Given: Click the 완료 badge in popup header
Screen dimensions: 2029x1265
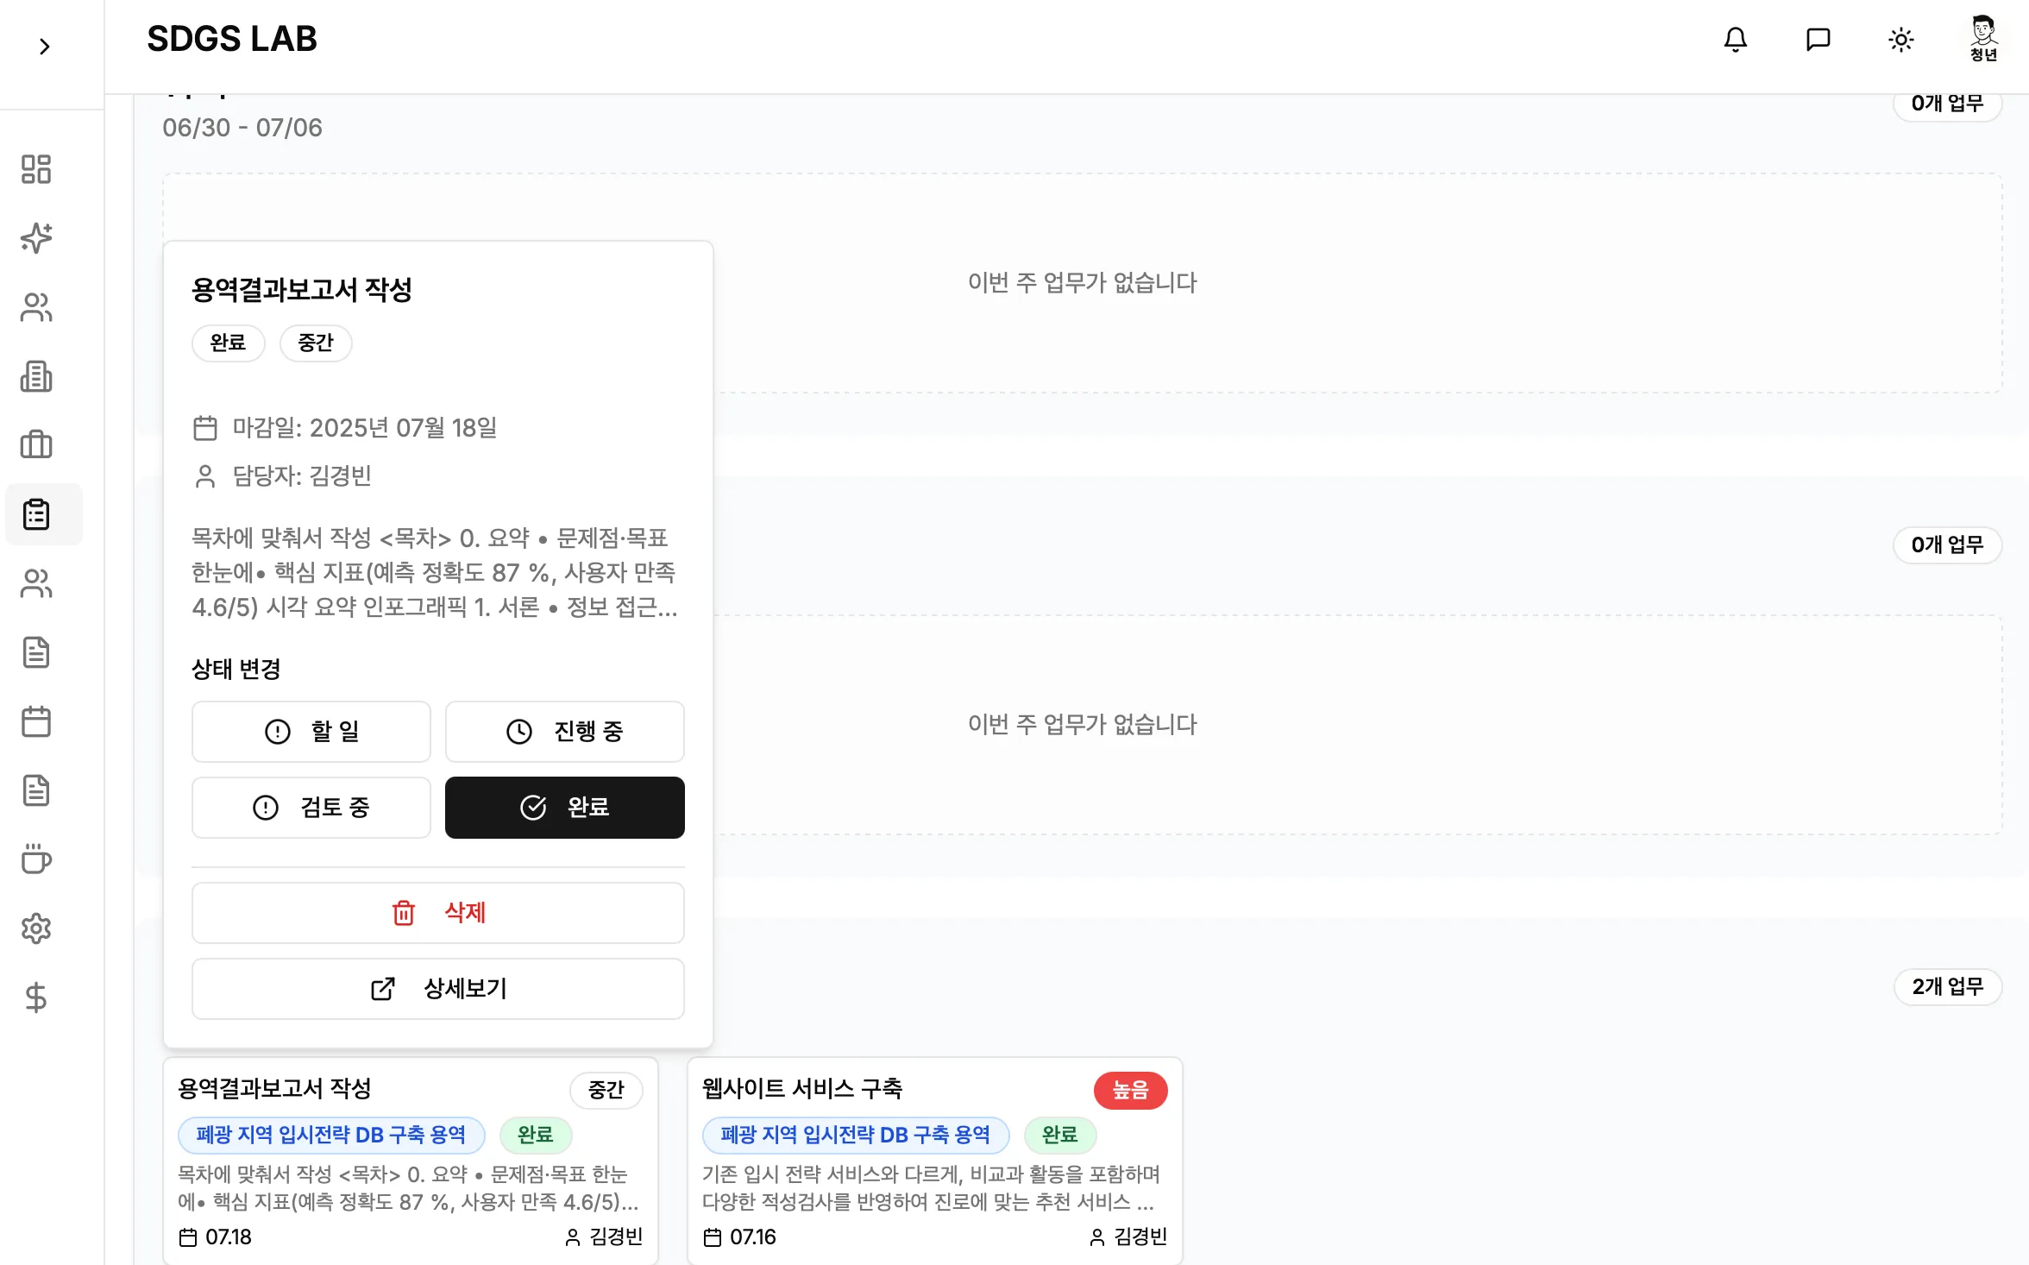Looking at the screenshot, I should [x=229, y=343].
